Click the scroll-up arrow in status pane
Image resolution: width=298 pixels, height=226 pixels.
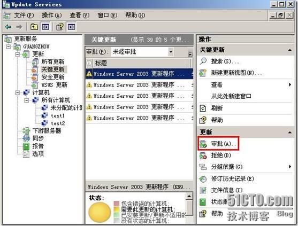coord(189,196)
